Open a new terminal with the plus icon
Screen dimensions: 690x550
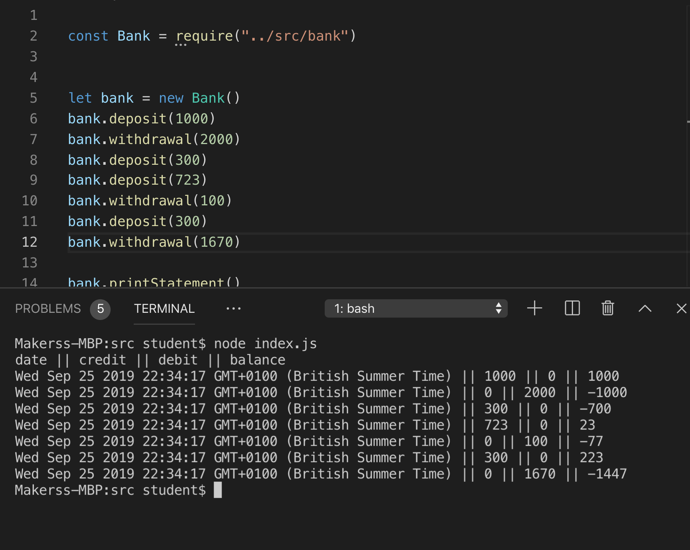click(534, 308)
